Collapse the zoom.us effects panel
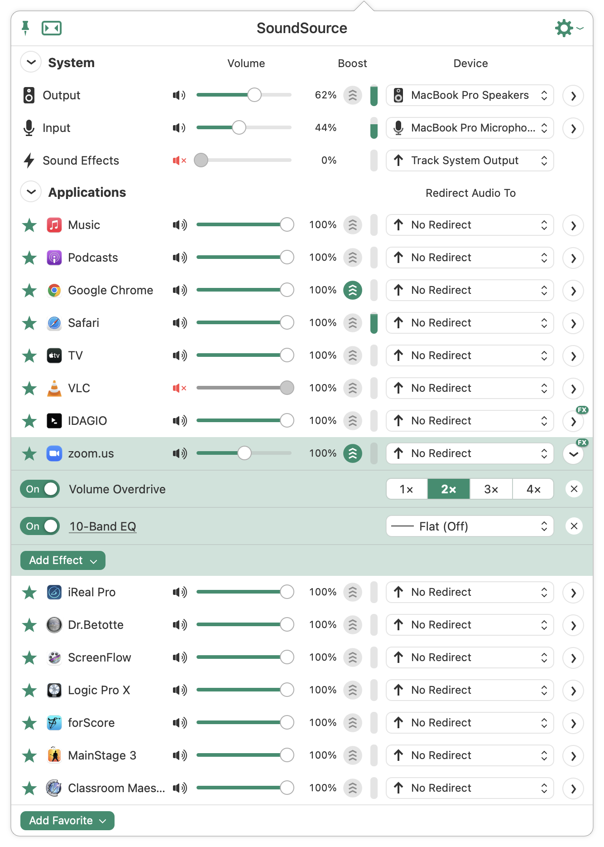 tap(573, 454)
